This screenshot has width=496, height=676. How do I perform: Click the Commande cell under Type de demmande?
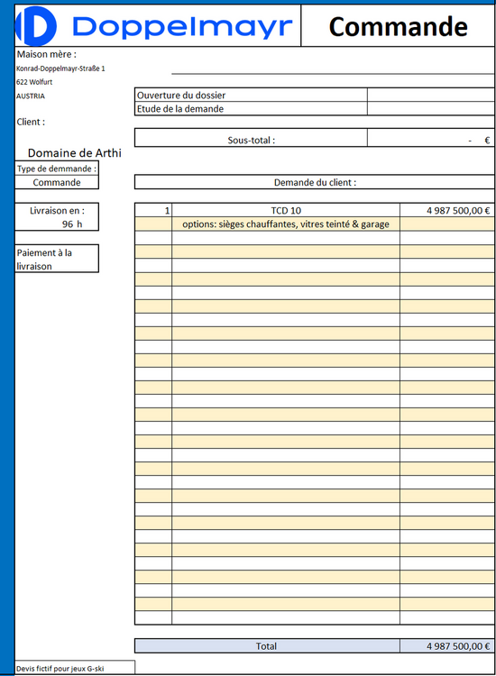(57, 182)
